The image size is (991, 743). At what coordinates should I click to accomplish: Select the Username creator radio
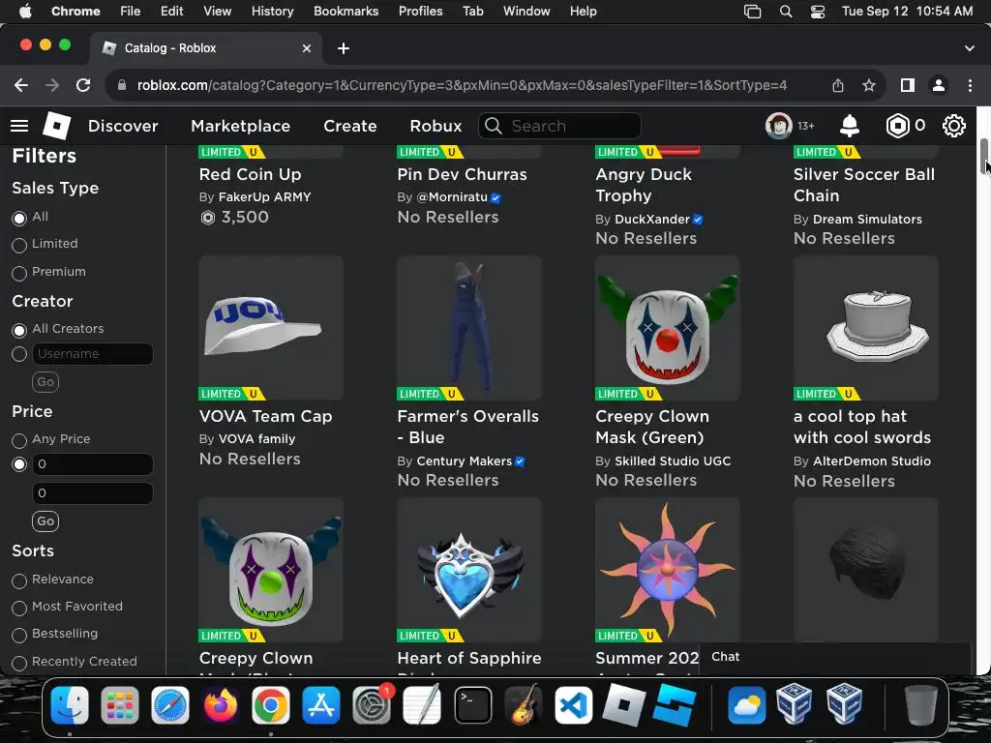click(x=19, y=354)
